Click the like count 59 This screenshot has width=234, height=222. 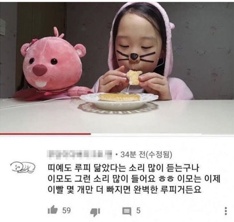(66, 210)
